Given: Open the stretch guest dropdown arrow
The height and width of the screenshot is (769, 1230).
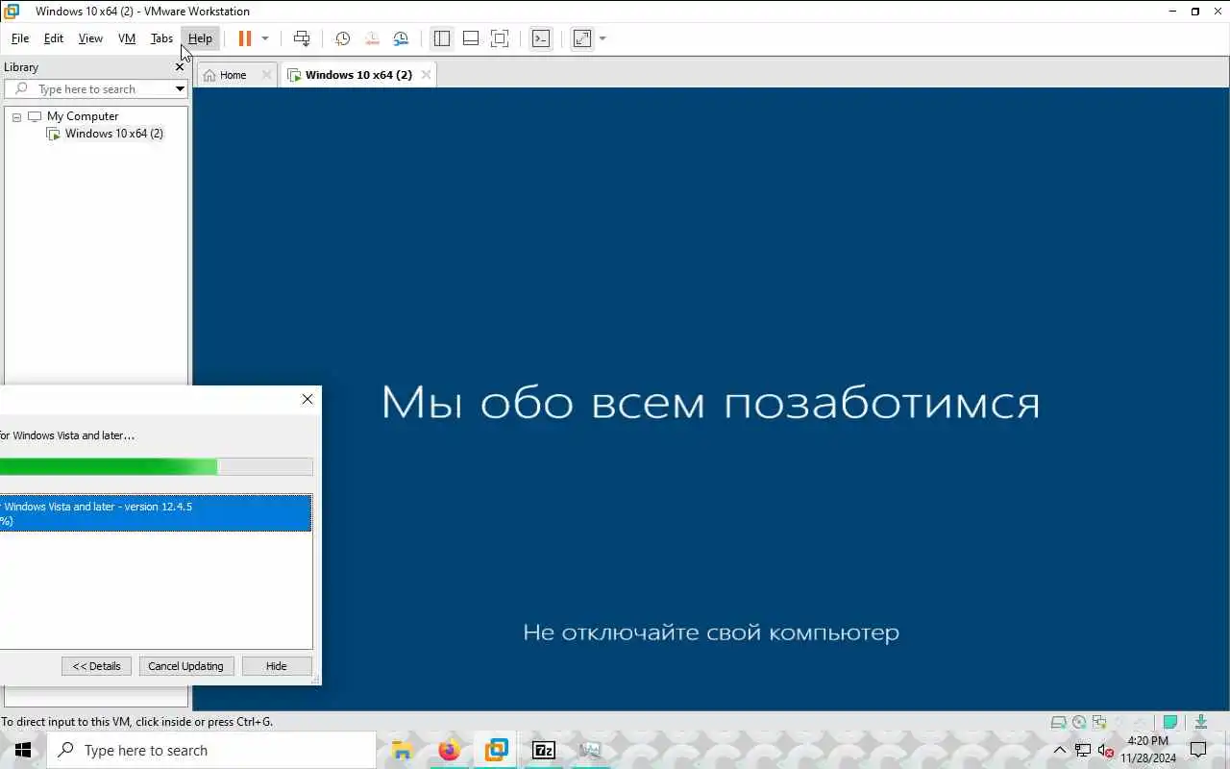Looking at the screenshot, I should (603, 38).
